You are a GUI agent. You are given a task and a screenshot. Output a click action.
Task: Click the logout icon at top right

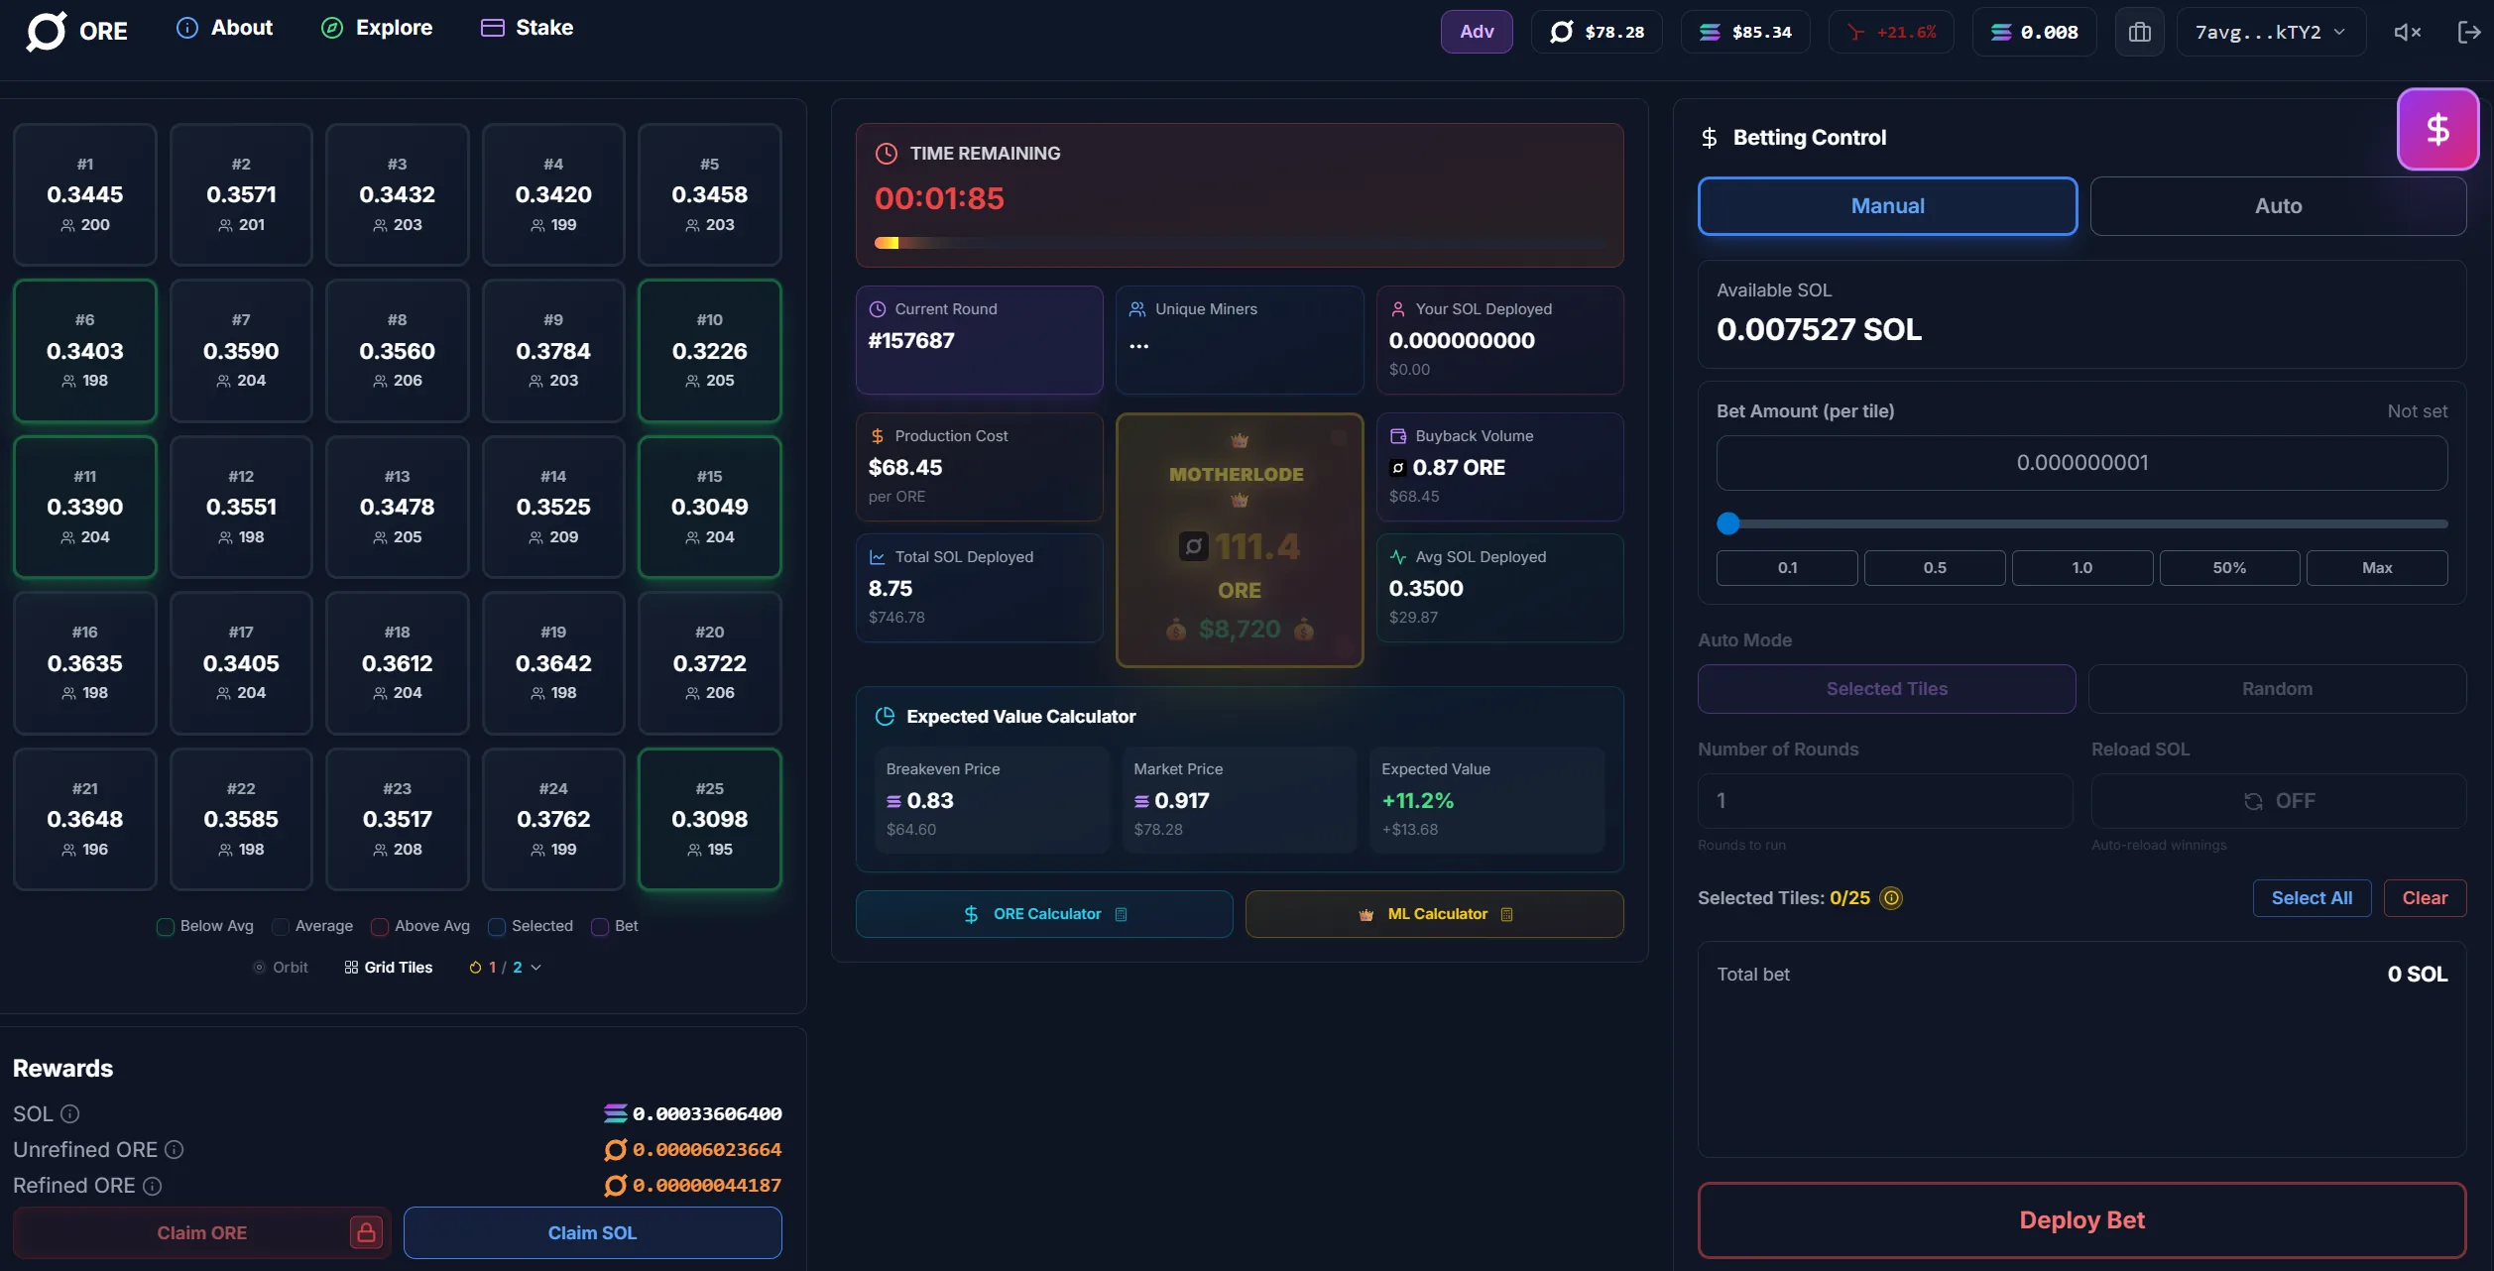(2470, 31)
